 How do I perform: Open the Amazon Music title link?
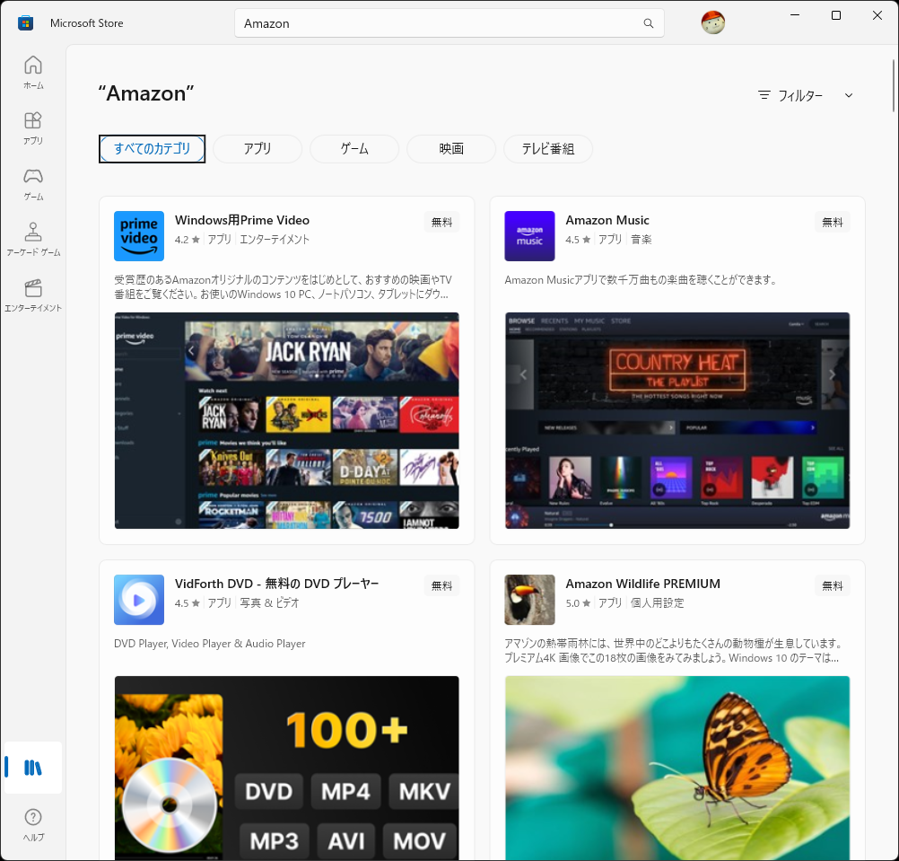(607, 220)
